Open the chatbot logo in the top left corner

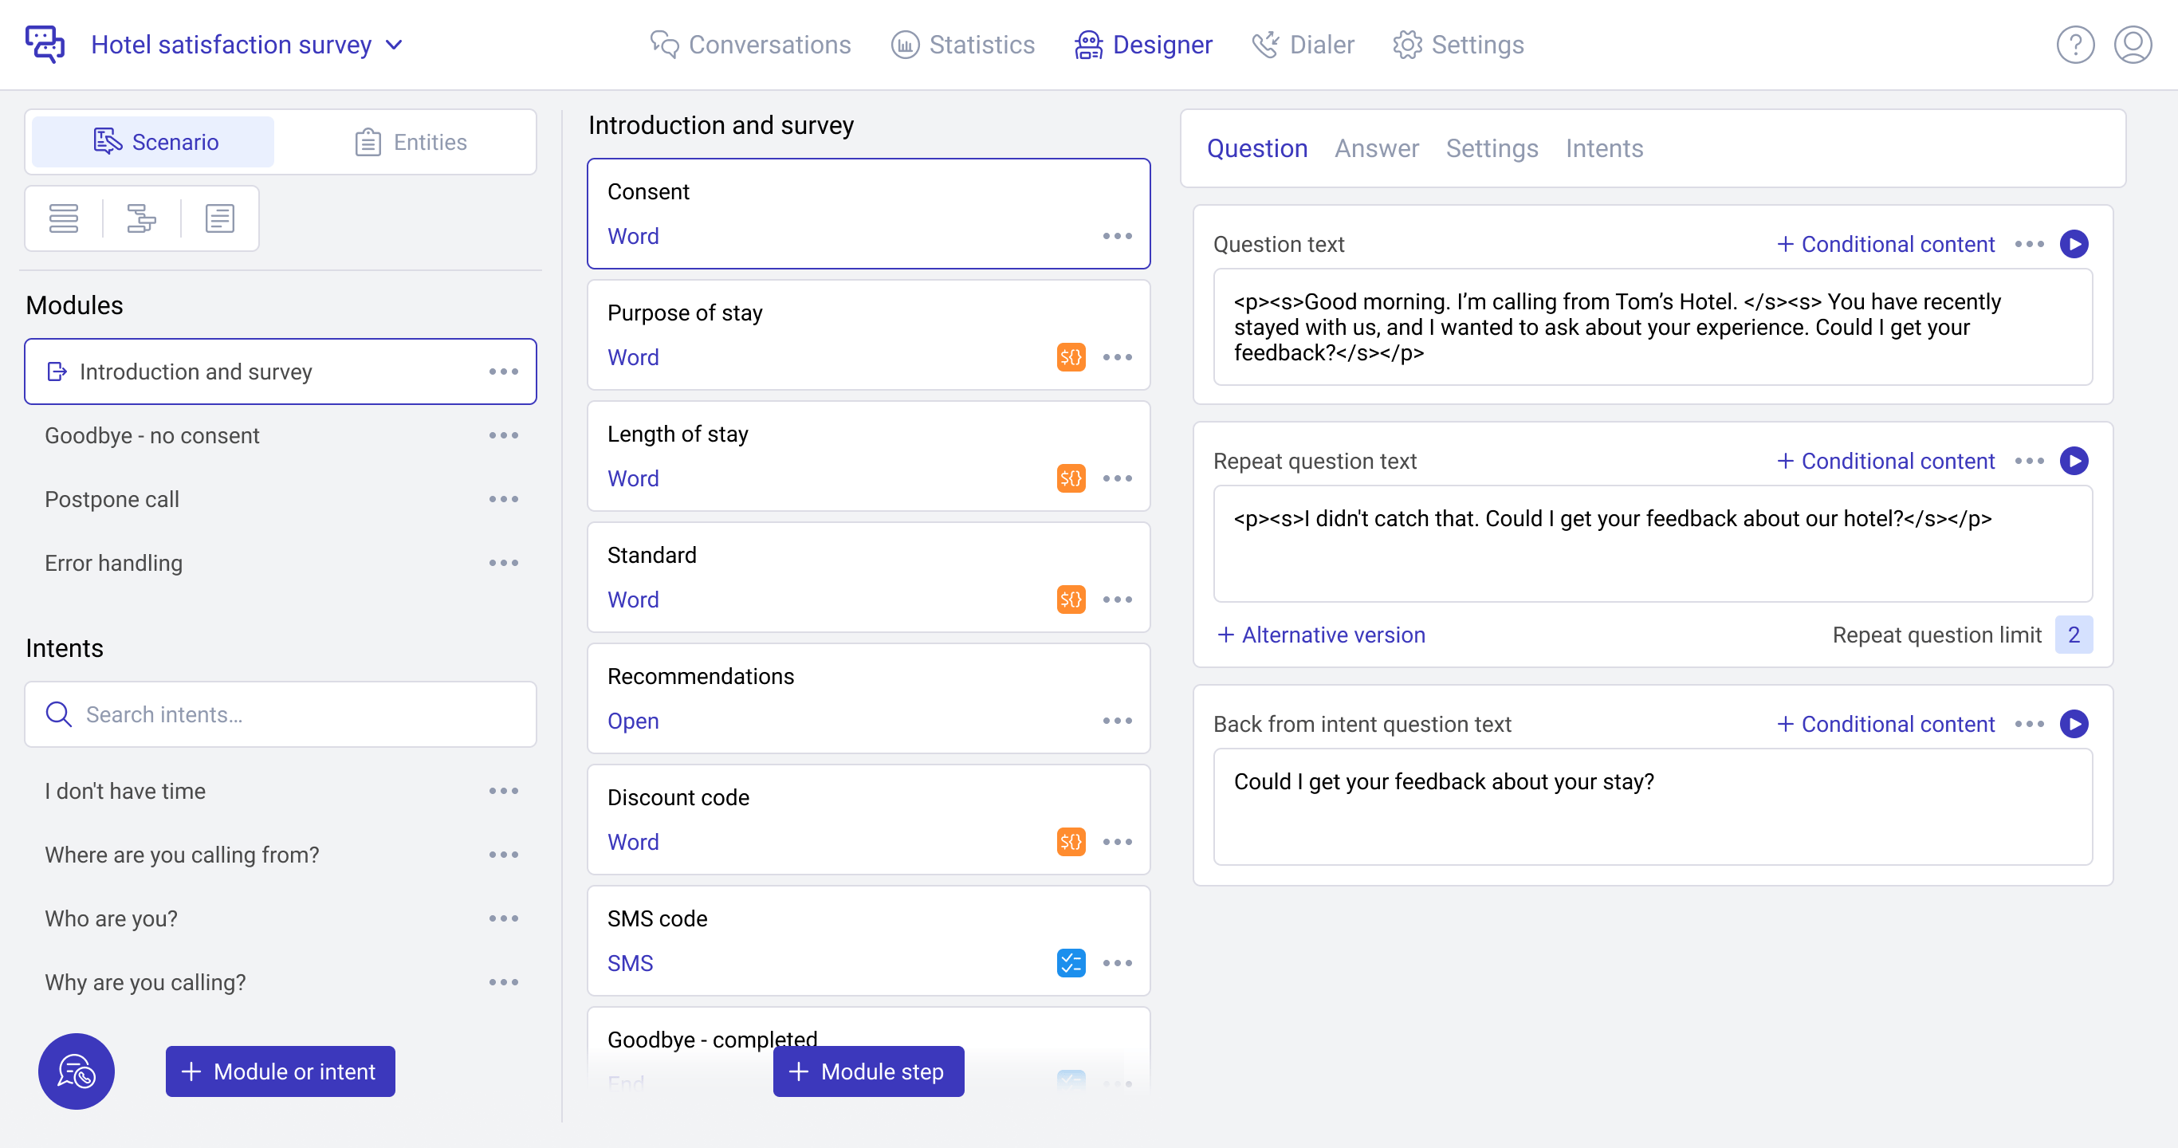click(45, 44)
